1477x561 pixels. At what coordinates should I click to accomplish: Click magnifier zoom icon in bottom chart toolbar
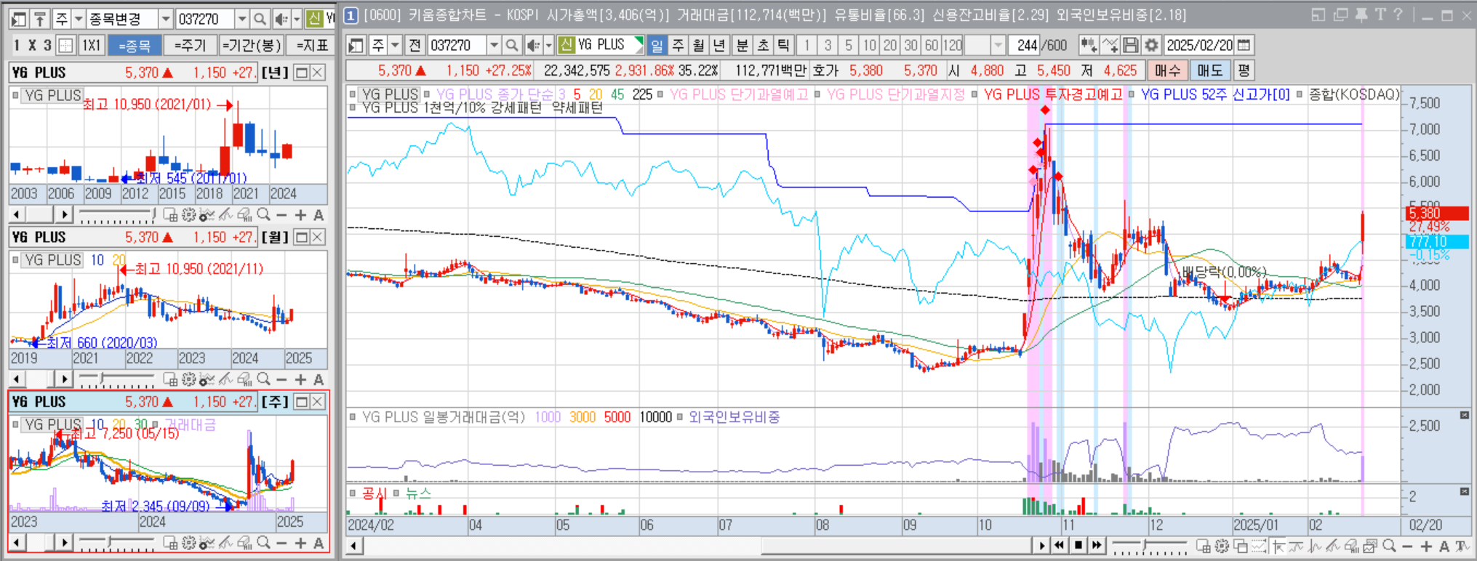[x=1389, y=546]
